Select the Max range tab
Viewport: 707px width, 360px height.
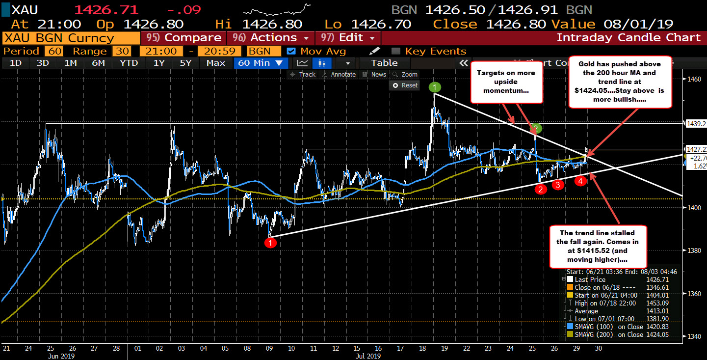click(216, 63)
